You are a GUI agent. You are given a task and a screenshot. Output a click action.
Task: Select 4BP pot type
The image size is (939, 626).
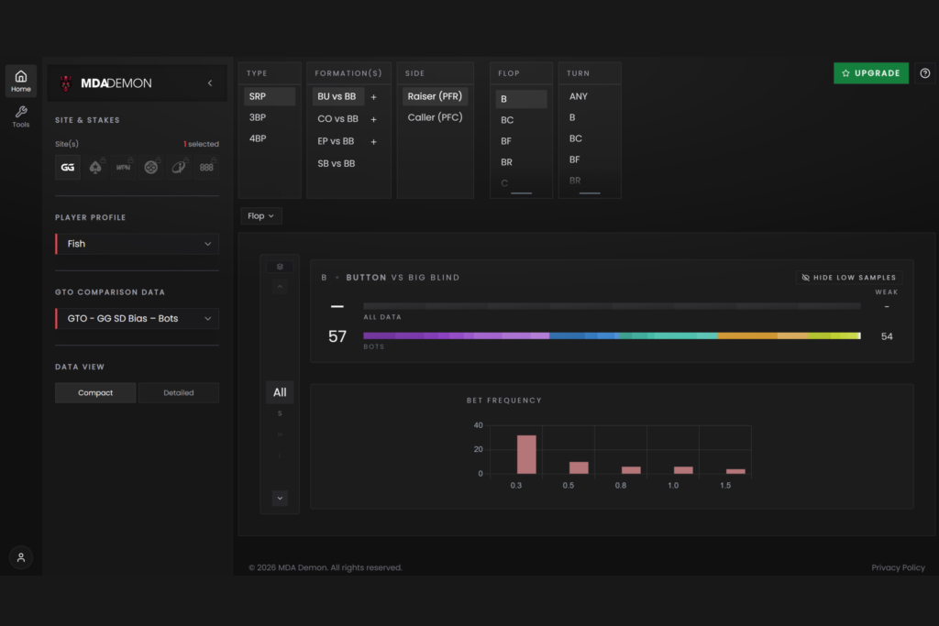[270, 138]
